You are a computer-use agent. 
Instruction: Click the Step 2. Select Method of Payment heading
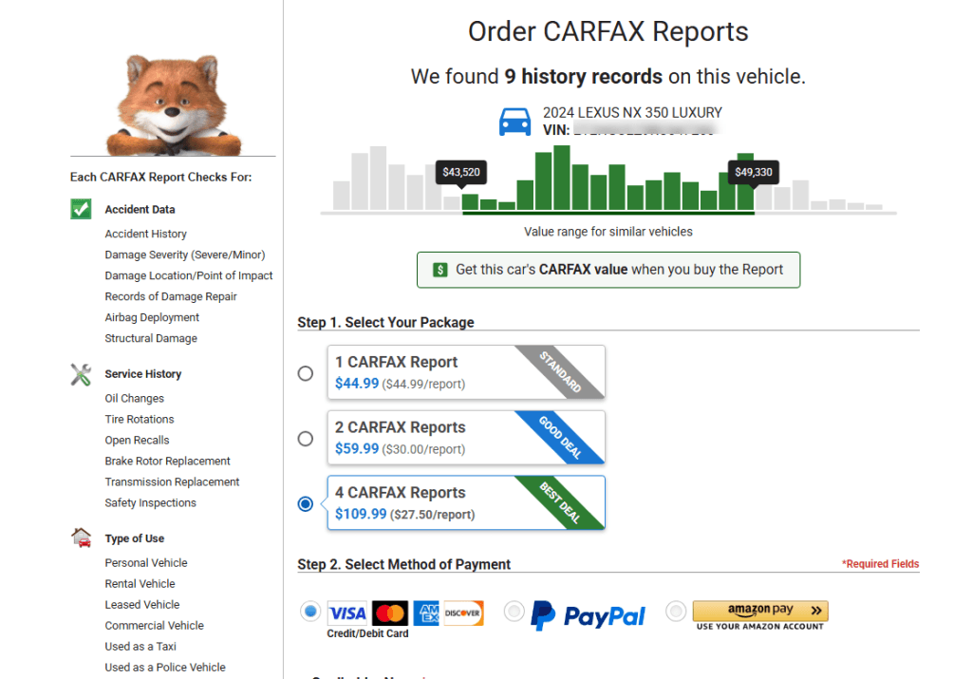pyautogui.click(x=403, y=564)
